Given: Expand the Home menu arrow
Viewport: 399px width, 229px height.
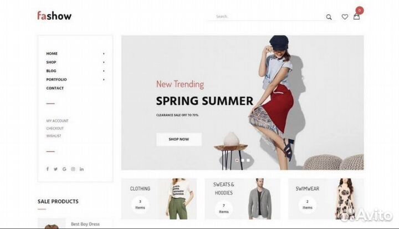Looking at the screenshot, I should pyautogui.click(x=104, y=54).
